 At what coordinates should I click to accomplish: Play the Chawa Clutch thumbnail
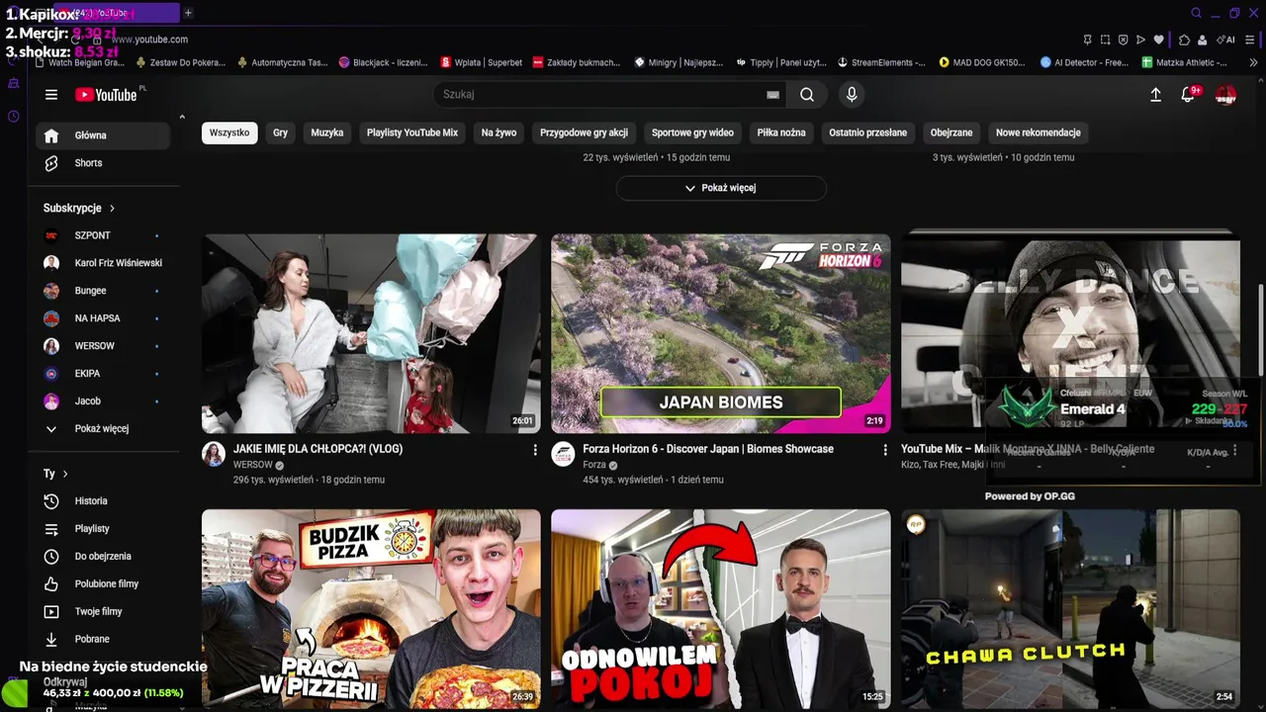pos(1070,608)
